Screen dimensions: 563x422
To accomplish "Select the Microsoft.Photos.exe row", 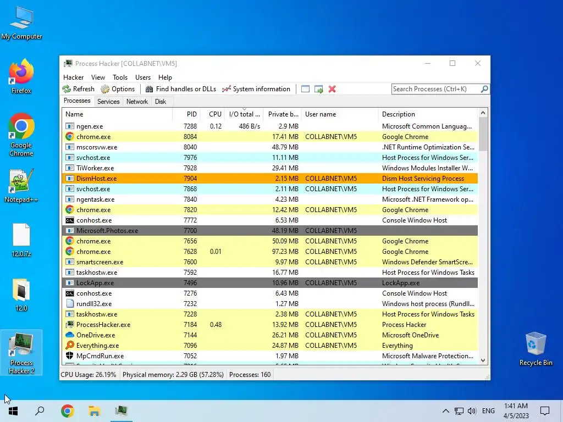I will pyautogui.click(x=270, y=231).
